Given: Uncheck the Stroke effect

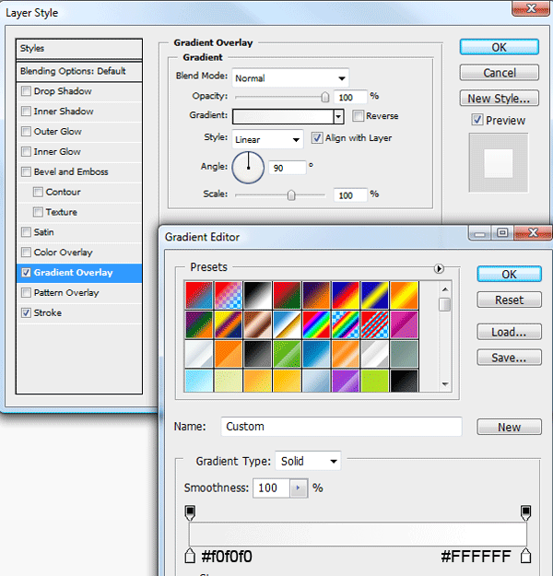Looking at the screenshot, I should (x=26, y=312).
